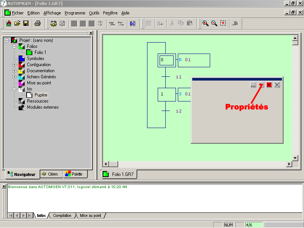The height and width of the screenshot is (228, 304).
Task: Click the compile gear icon in the toolbar
Action: coord(54,24)
